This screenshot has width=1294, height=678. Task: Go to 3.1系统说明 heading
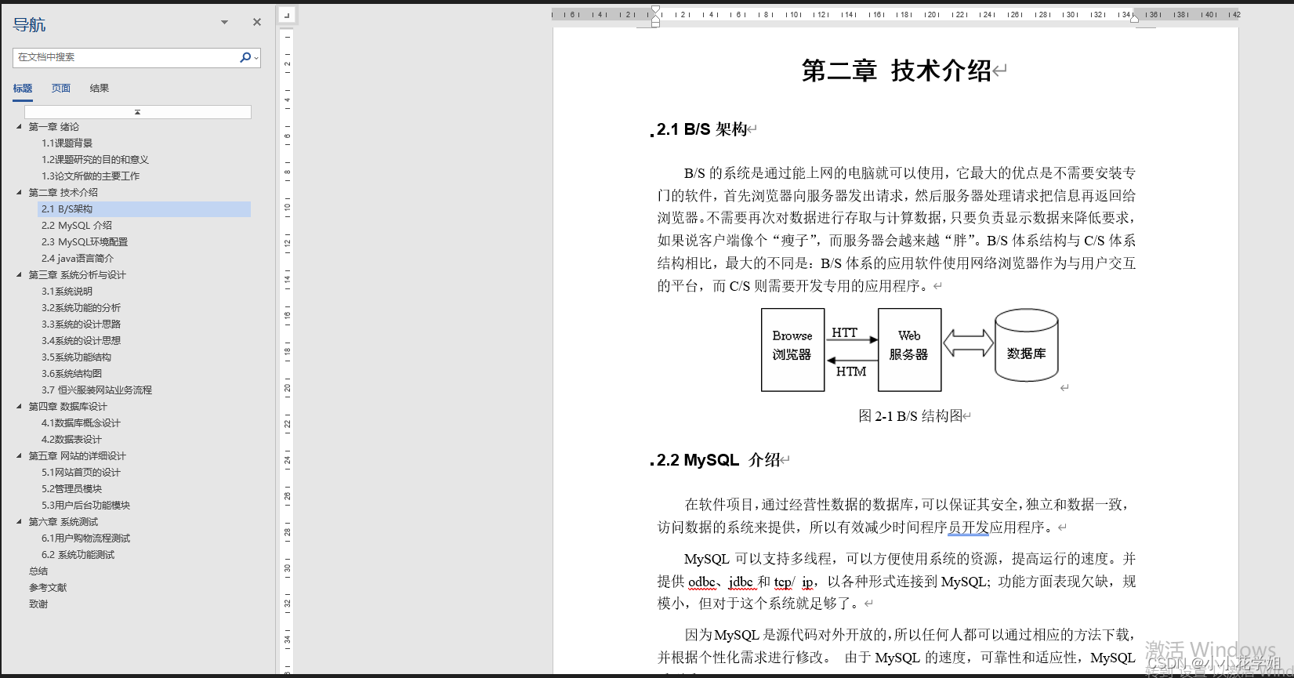point(67,292)
